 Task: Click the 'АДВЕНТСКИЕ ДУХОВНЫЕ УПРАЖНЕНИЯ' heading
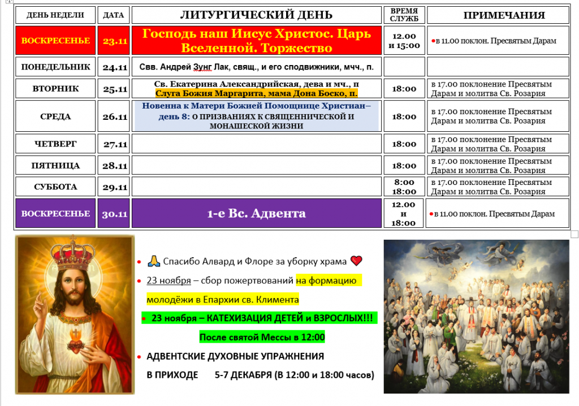coord(235,356)
